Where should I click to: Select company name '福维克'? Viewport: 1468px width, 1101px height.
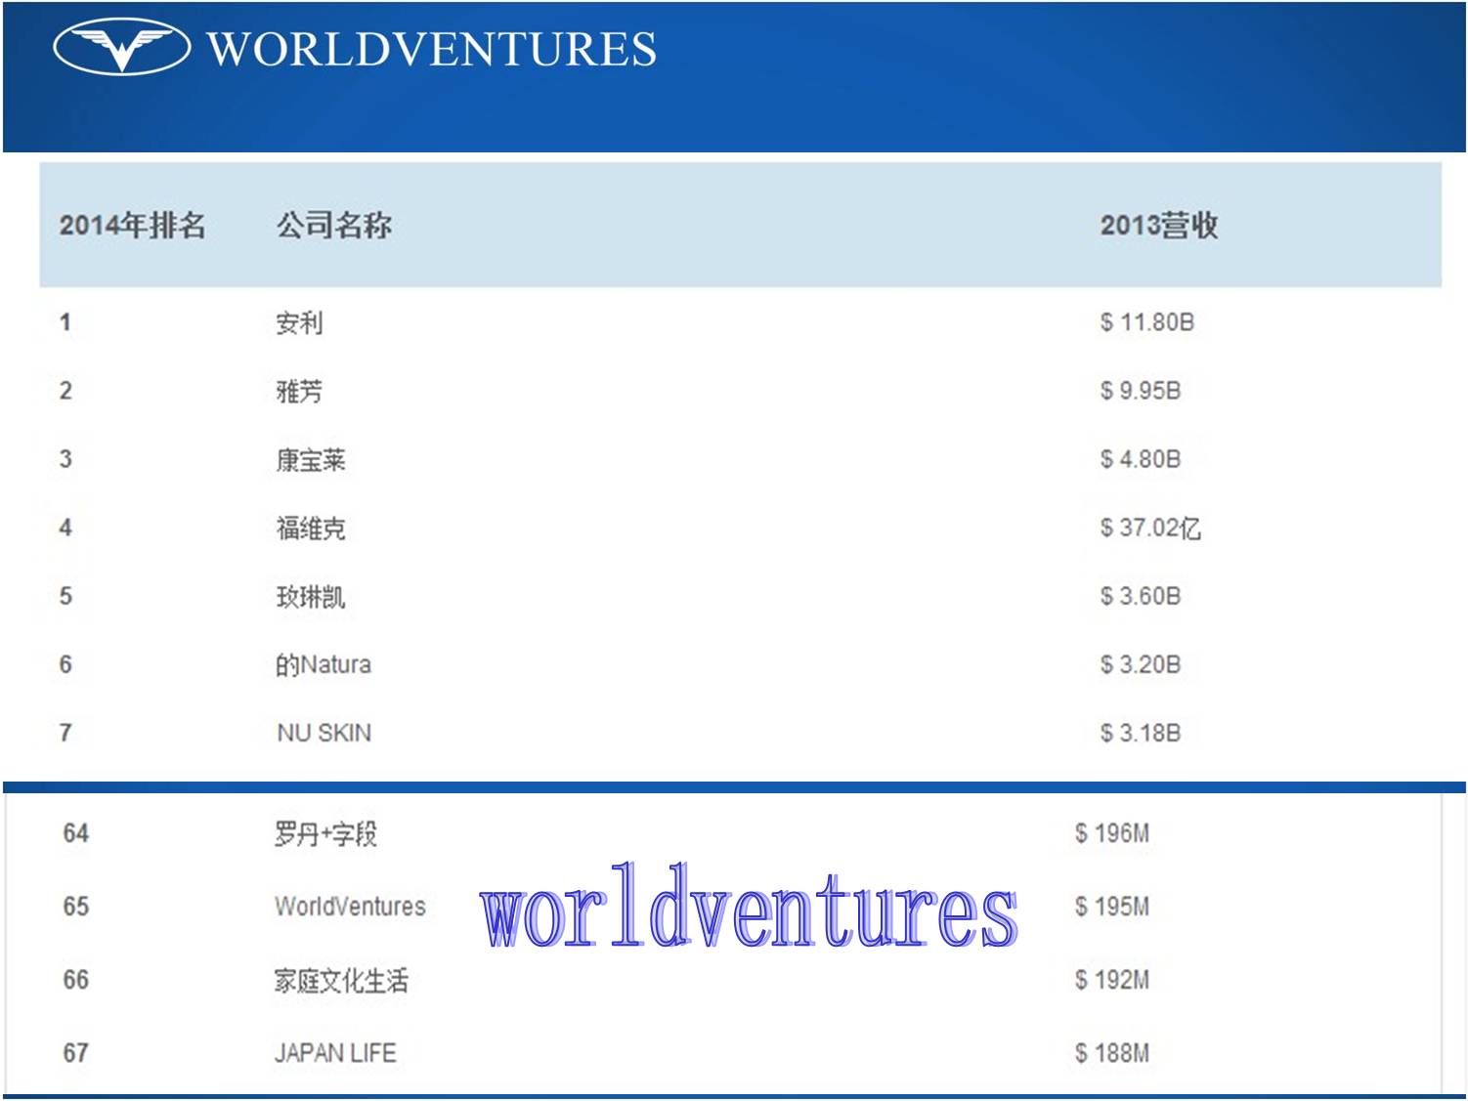click(x=311, y=528)
